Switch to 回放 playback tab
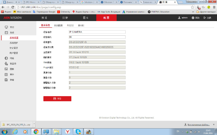Viewport: 217px width, 135px height. coord(65,18)
